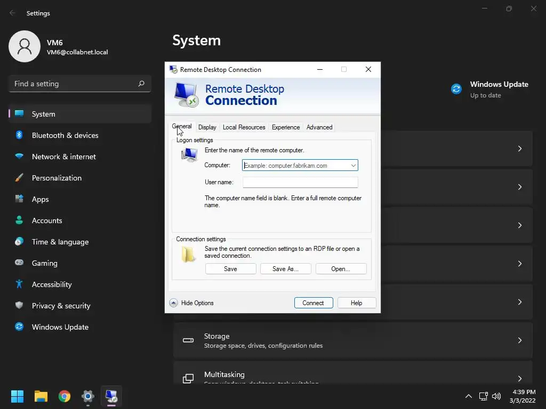
Task: Switch to the Display tab
Action: tap(207, 127)
